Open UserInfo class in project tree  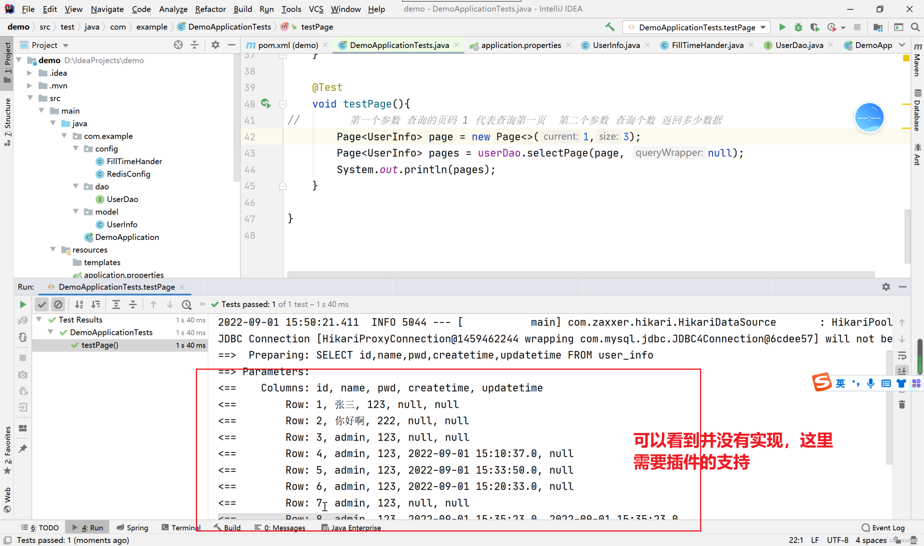point(122,224)
